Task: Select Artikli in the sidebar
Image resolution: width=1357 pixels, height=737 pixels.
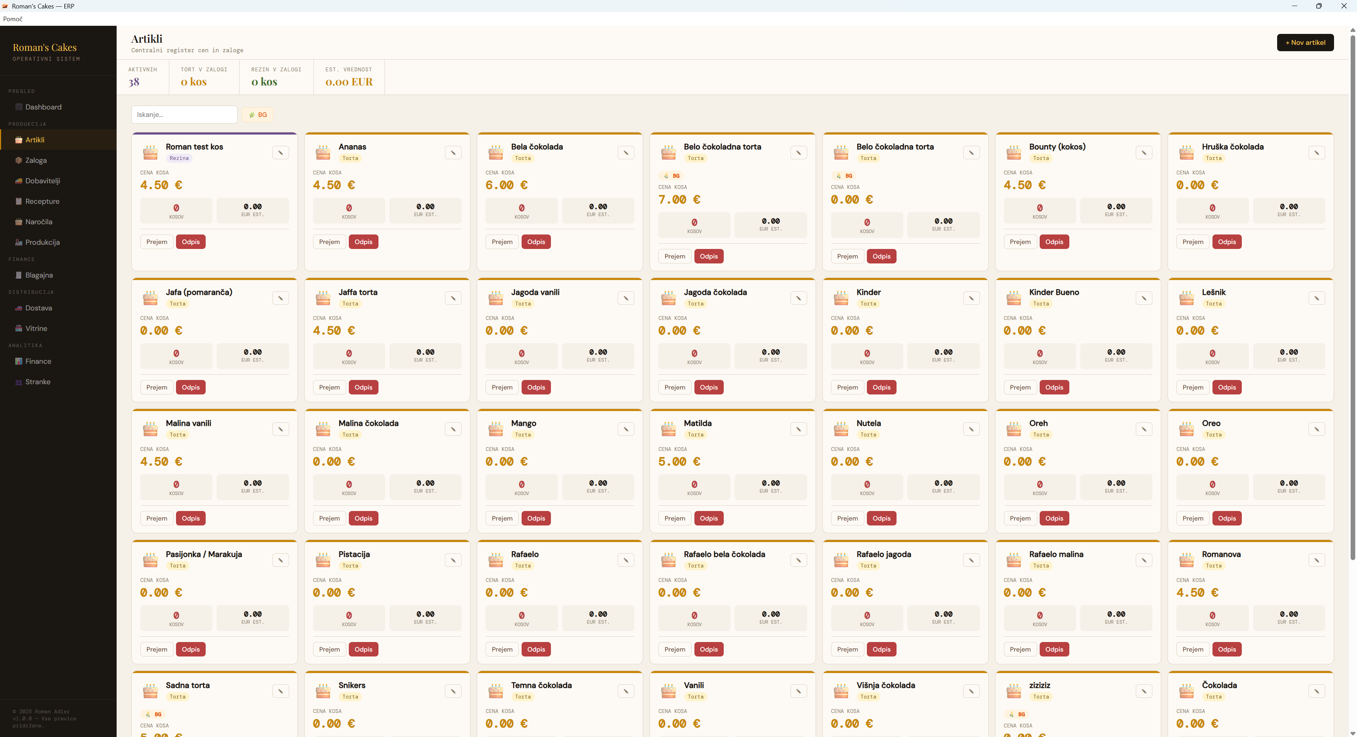Action: tap(58, 140)
